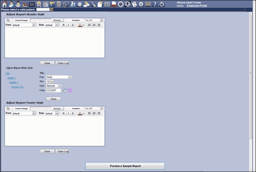Toggle underline in header editor
The image size is (256, 172).
[73, 25]
